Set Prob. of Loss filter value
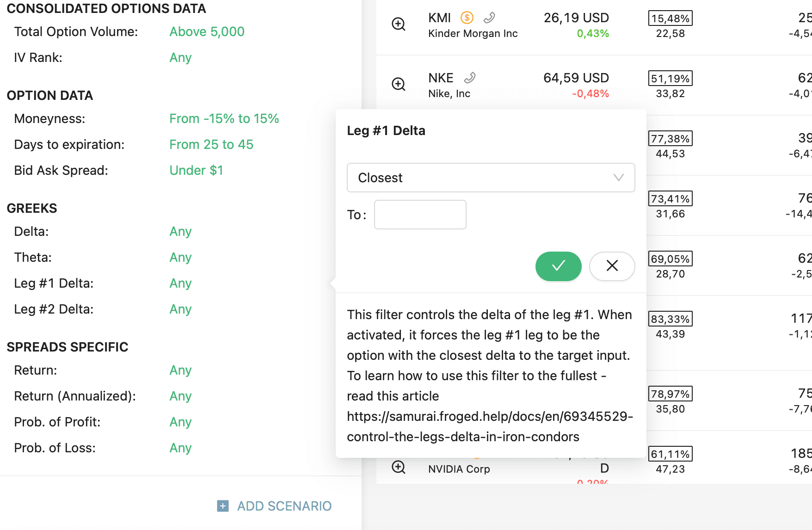The width and height of the screenshot is (812, 530). (x=180, y=448)
